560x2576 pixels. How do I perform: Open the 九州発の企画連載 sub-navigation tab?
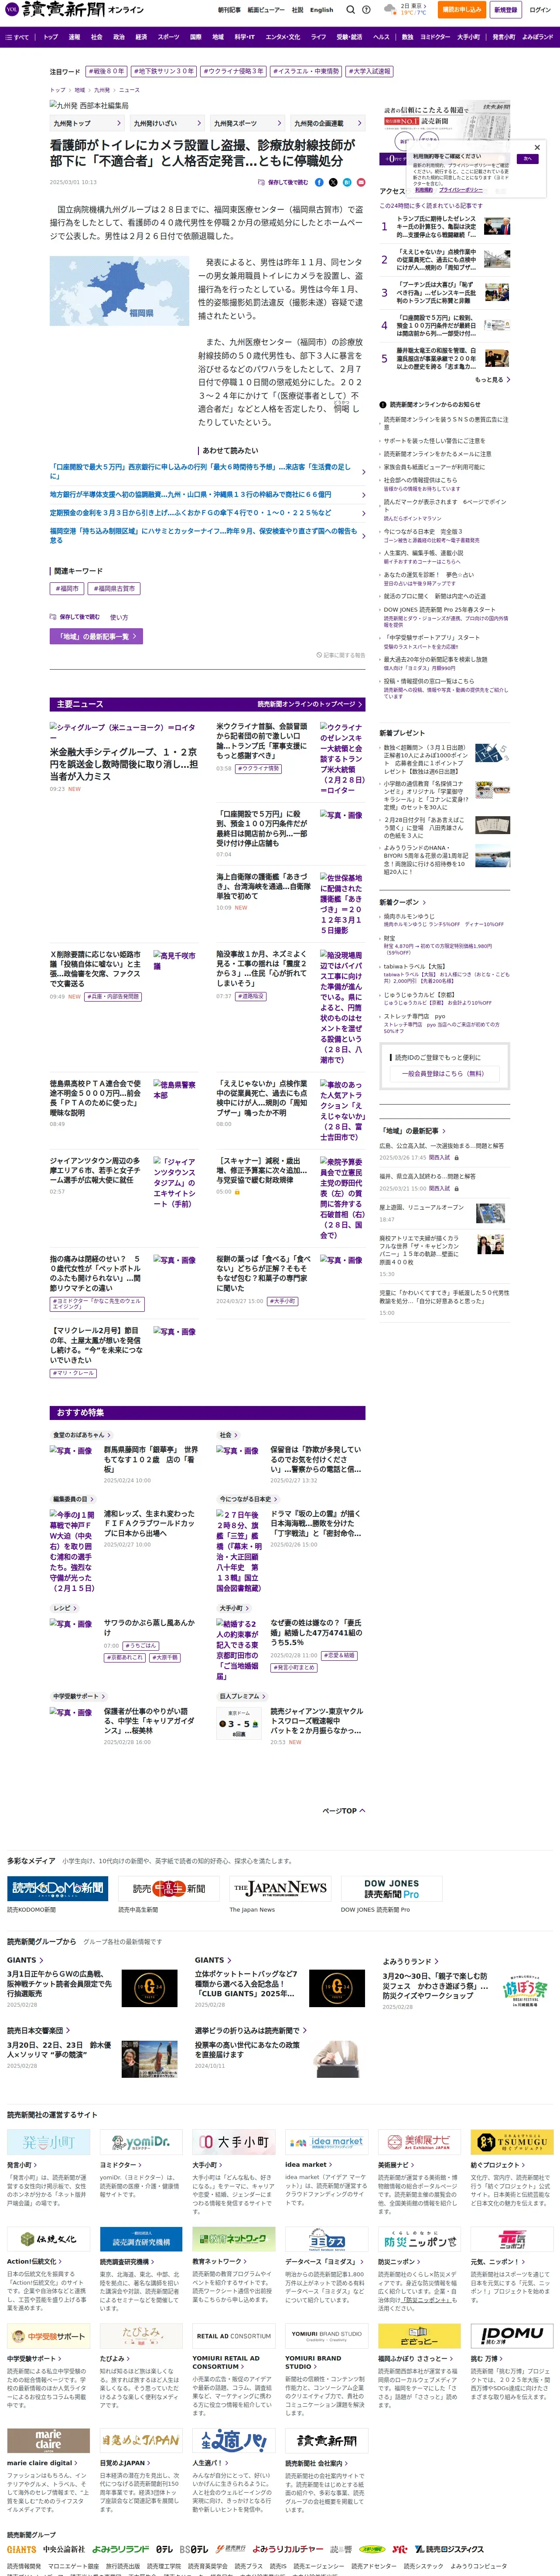[x=327, y=124]
